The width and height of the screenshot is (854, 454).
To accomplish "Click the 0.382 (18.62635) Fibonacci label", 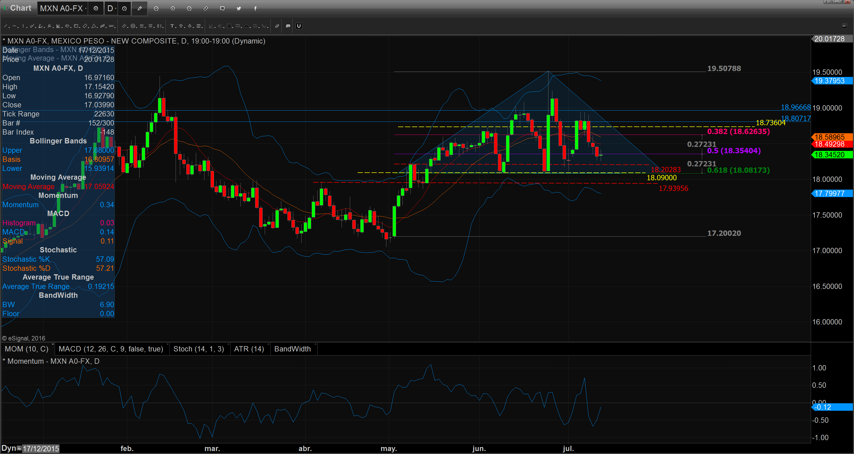I will pos(738,131).
